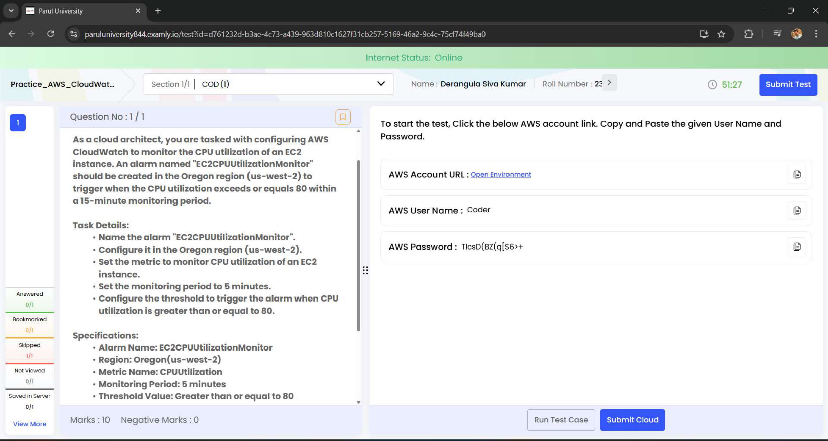Click the Practice_AWS_CloudWat... test title

(62, 84)
